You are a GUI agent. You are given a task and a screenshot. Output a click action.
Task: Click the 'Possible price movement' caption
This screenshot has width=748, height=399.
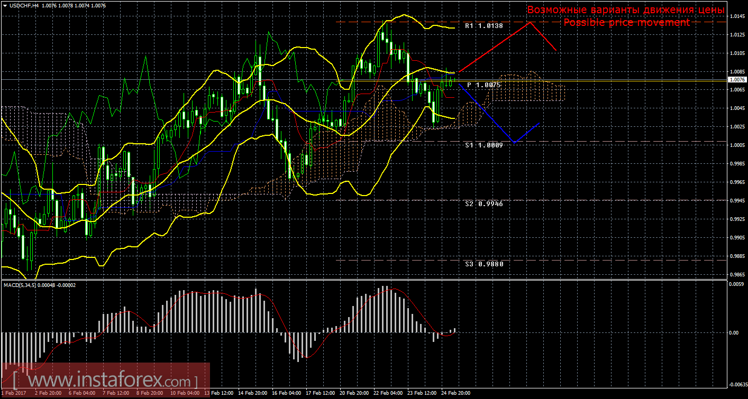point(626,23)
